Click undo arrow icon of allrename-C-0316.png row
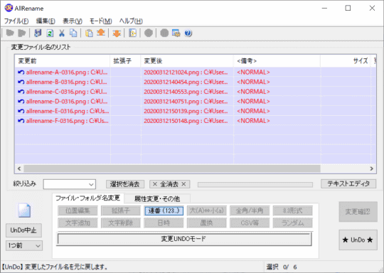384x273 pixels. click(x=21, y=92)
